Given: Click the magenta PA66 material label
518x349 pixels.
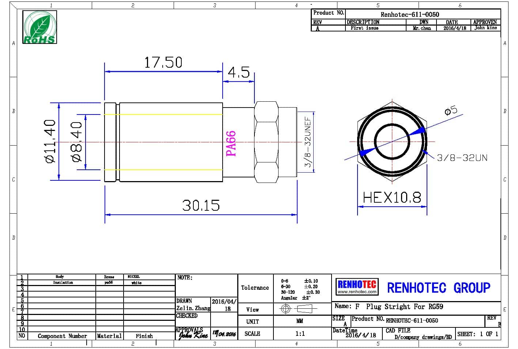Looking at the screenshot, I should (231, 144).
